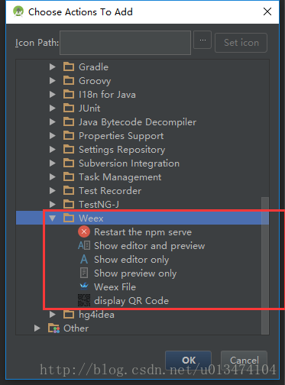This screenshot has height=385, width=285.
Task: Click the I18n for Java folder icon
Action: point(69,94)
